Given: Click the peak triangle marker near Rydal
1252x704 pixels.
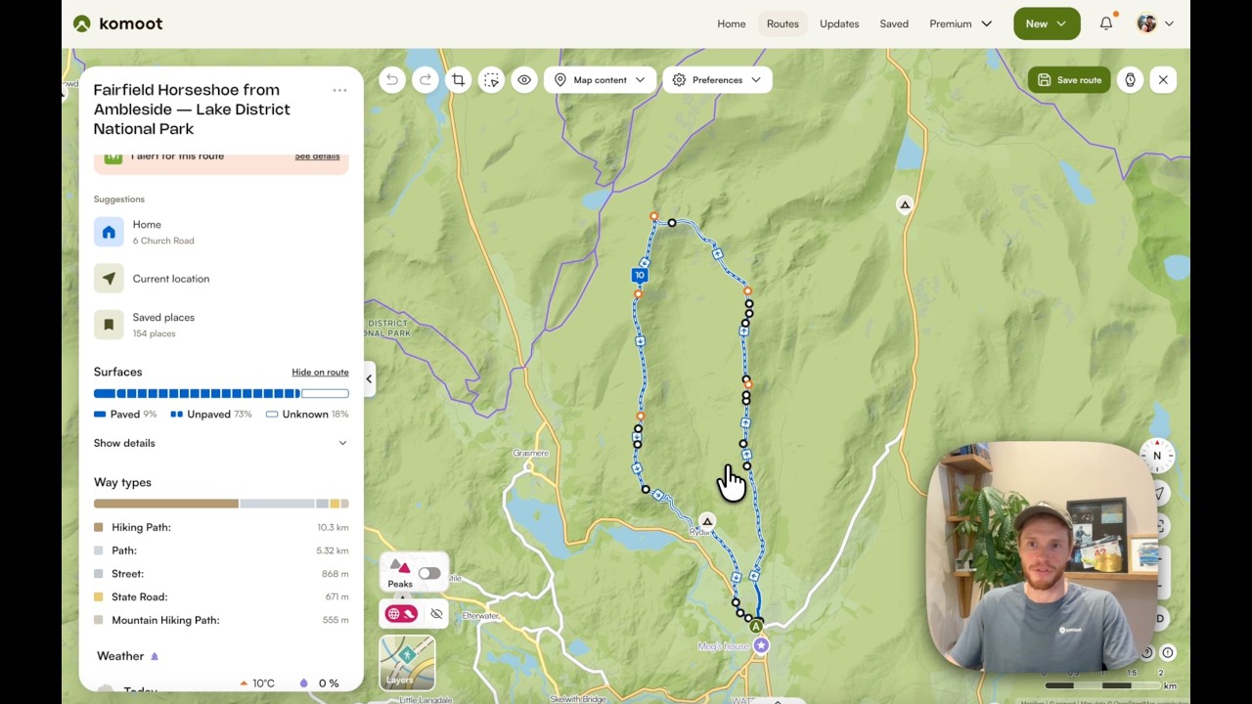Looking at the screenshot, I should 707,521.
